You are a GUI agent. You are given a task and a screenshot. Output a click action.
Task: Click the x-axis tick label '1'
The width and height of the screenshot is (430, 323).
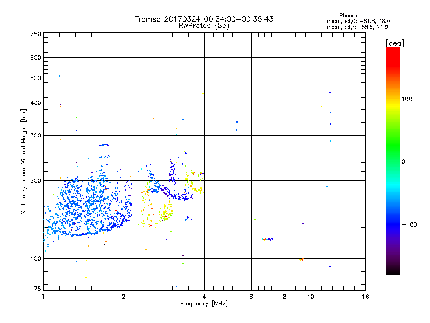pos(43,297)
